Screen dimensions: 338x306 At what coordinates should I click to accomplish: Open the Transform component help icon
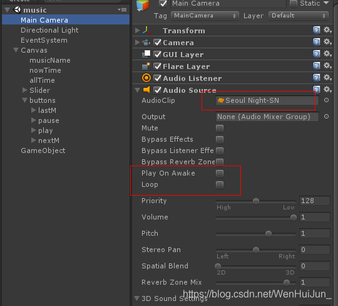point(316,30)
